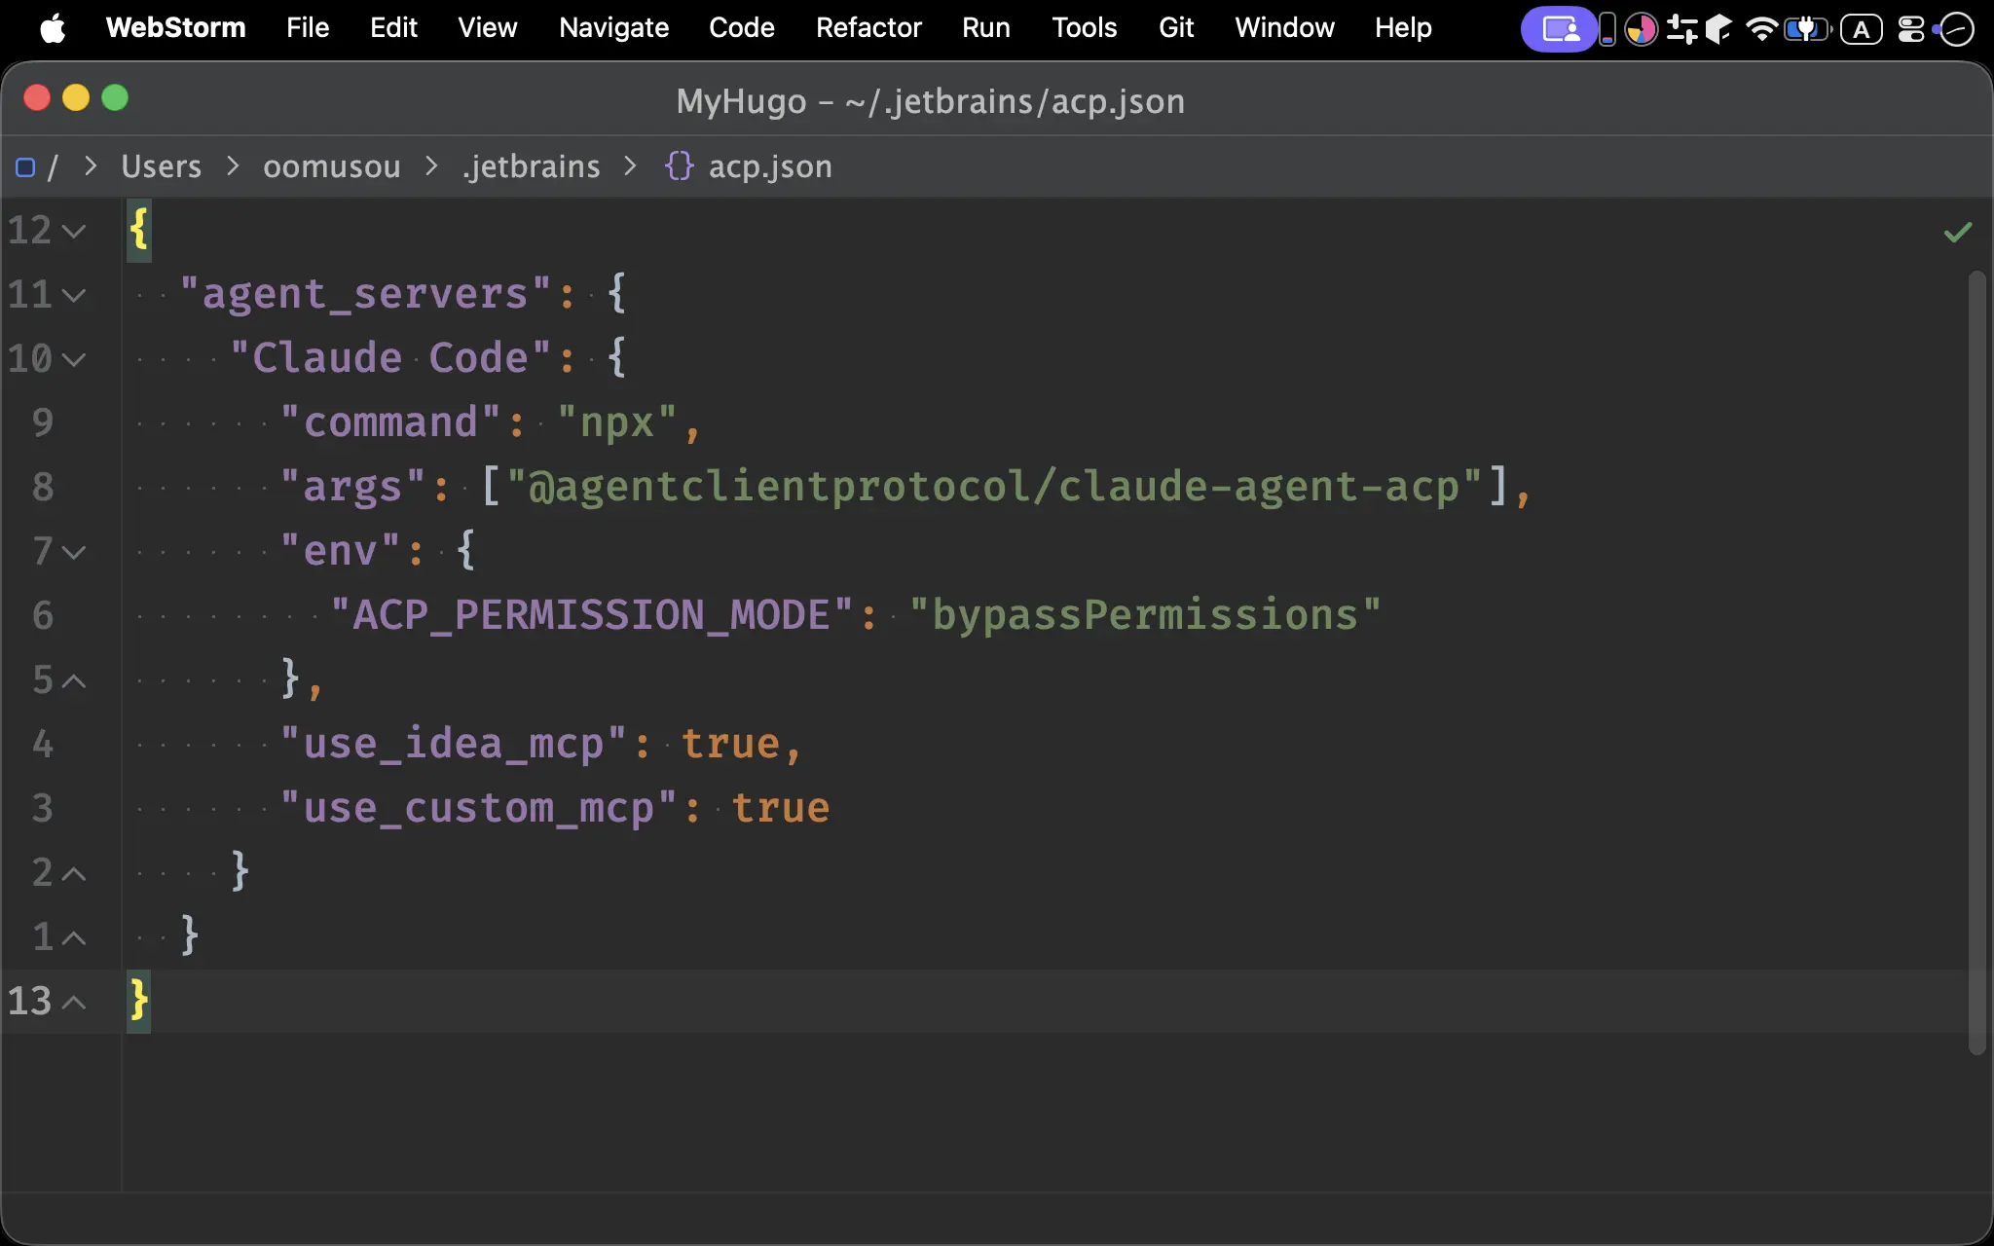This screenshot has height=1246, width=1994.
Task: Open the screen sharing menu bar icon
Action: [x=1560, y=28]
